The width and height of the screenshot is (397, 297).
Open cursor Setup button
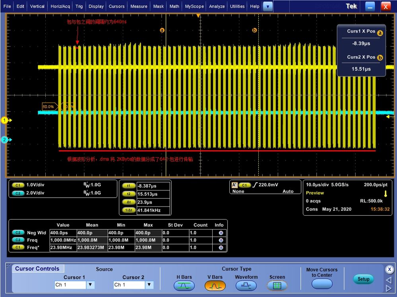point(363,279)
